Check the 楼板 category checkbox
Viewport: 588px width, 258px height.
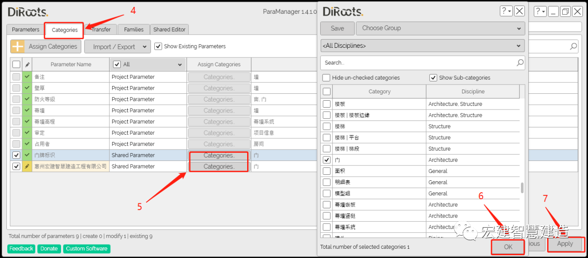[327, 104]
